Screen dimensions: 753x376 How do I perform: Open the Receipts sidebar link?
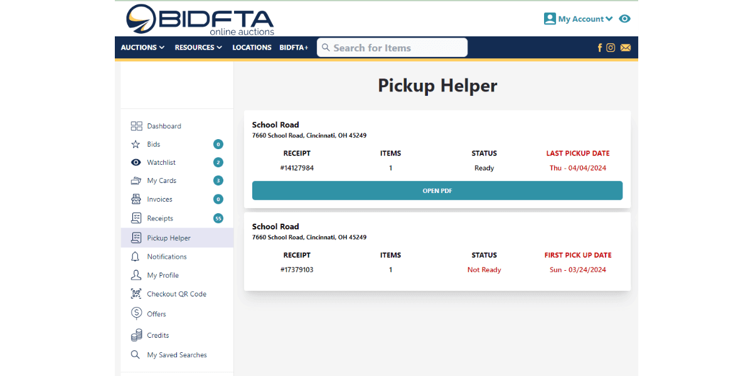click(160, 219)
